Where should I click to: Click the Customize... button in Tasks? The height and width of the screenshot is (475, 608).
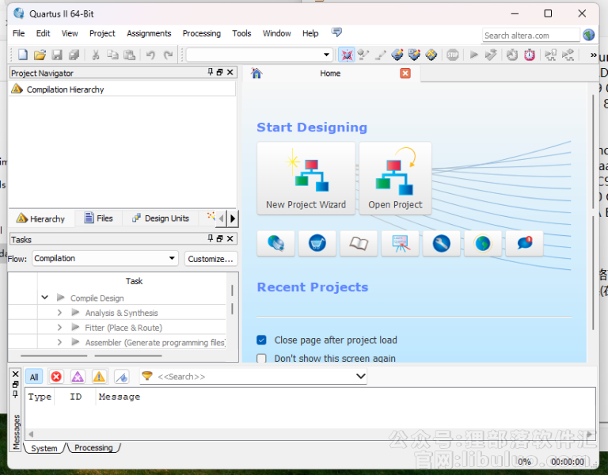(x=211, y=259)
